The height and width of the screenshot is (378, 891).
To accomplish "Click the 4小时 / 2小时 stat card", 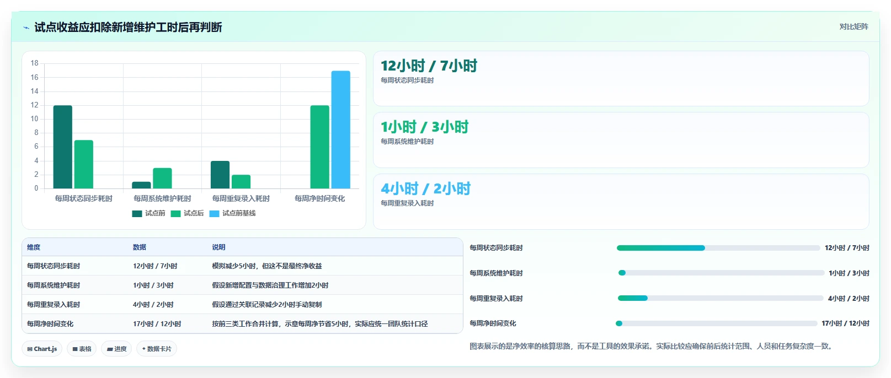I will pyautogui.click(x=621, y=202).
